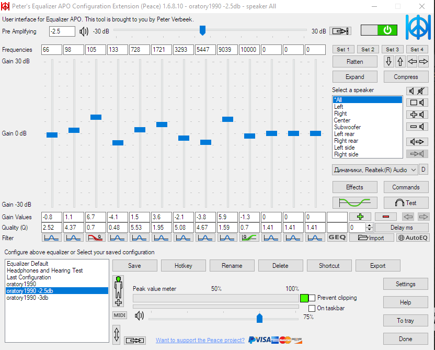Click the Peace logo icon
435x350 pixels.
point(418,27)
